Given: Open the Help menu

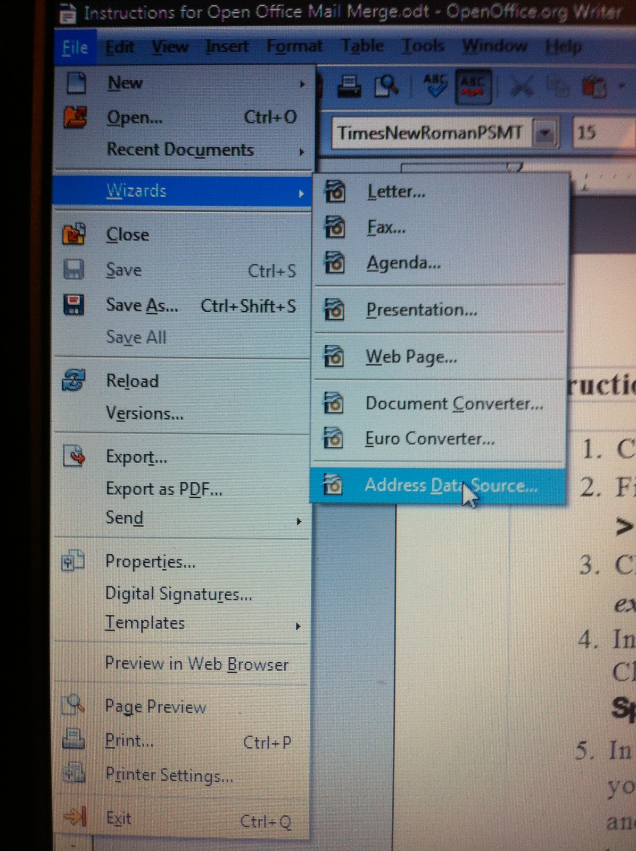Looking at the screenshot, I should click(x=563, y=47).
